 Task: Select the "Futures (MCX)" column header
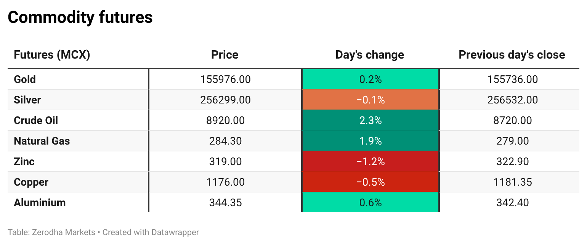click(52, 55)
